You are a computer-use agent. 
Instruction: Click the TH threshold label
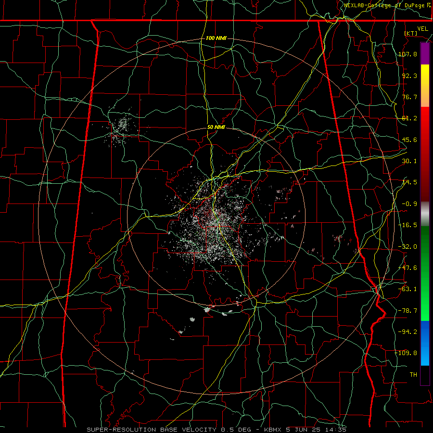click(x=413, y=375)
